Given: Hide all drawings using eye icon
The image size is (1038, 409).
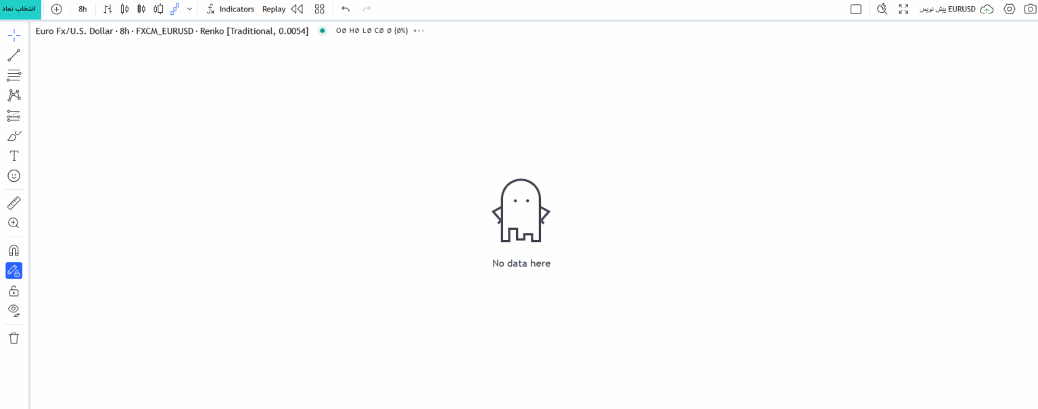Looking at the screenshot, I should click(x=14, y=311).
